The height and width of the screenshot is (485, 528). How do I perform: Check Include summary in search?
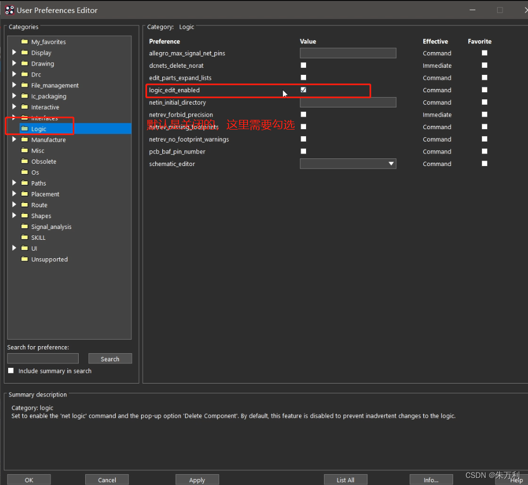point(11,371)
